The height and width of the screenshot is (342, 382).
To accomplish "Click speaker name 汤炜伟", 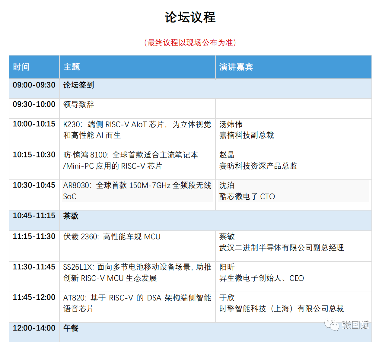I will tap(231, 125).
